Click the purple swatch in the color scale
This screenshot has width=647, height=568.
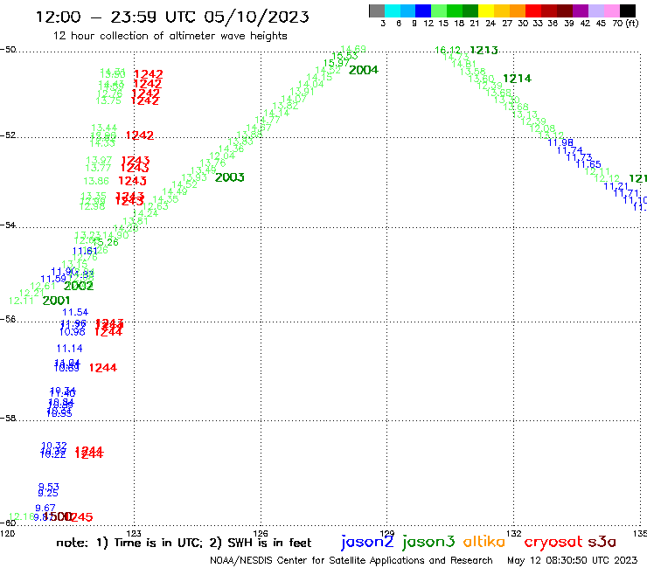click(x=581, y=11)
